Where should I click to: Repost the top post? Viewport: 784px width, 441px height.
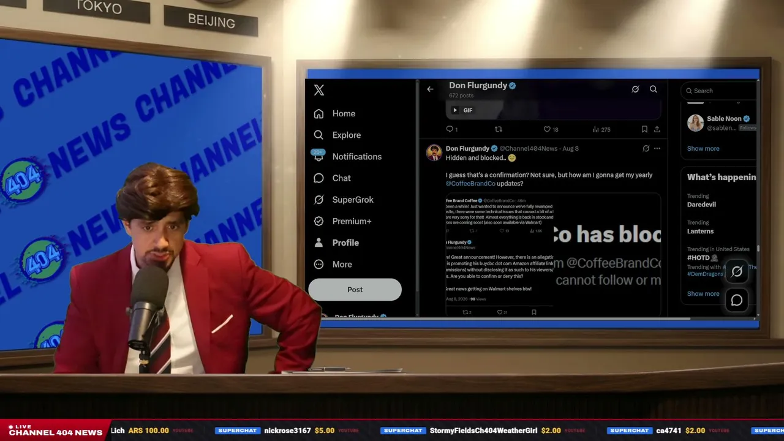click(x=498, y=129)
